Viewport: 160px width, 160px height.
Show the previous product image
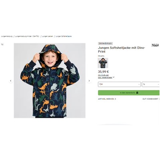[11, 81]
